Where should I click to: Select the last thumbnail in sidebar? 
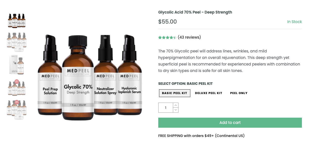(x=16, y=109)
